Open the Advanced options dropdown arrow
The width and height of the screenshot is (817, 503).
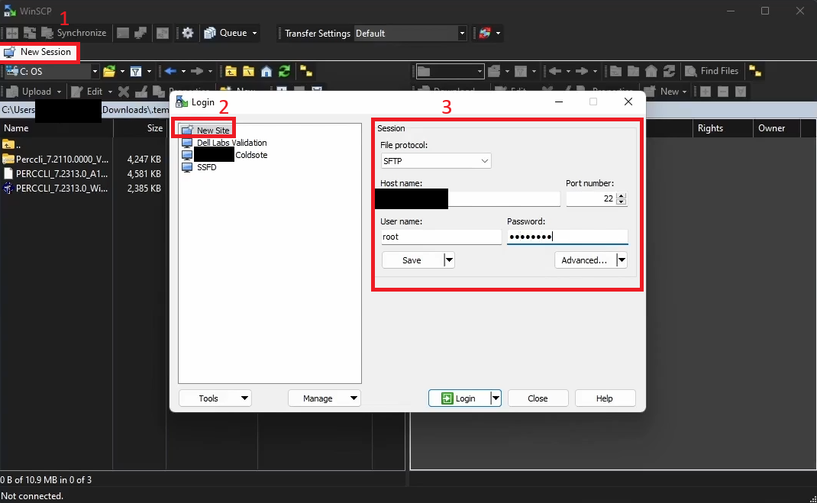(622, 260)
